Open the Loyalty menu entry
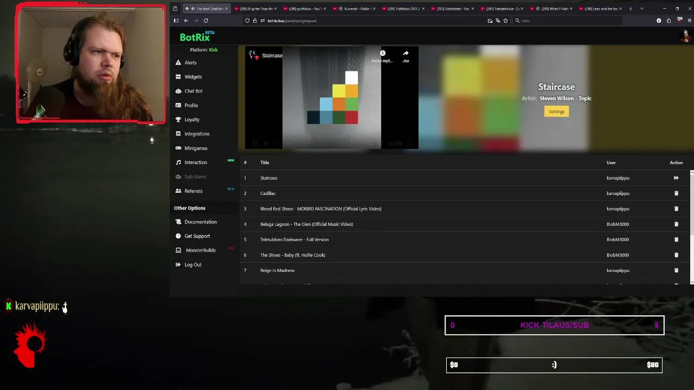The image size is (694, 390). [x=192, y=120]
